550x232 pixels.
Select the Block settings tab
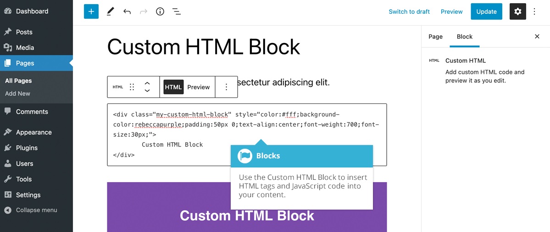coord(465,37)
